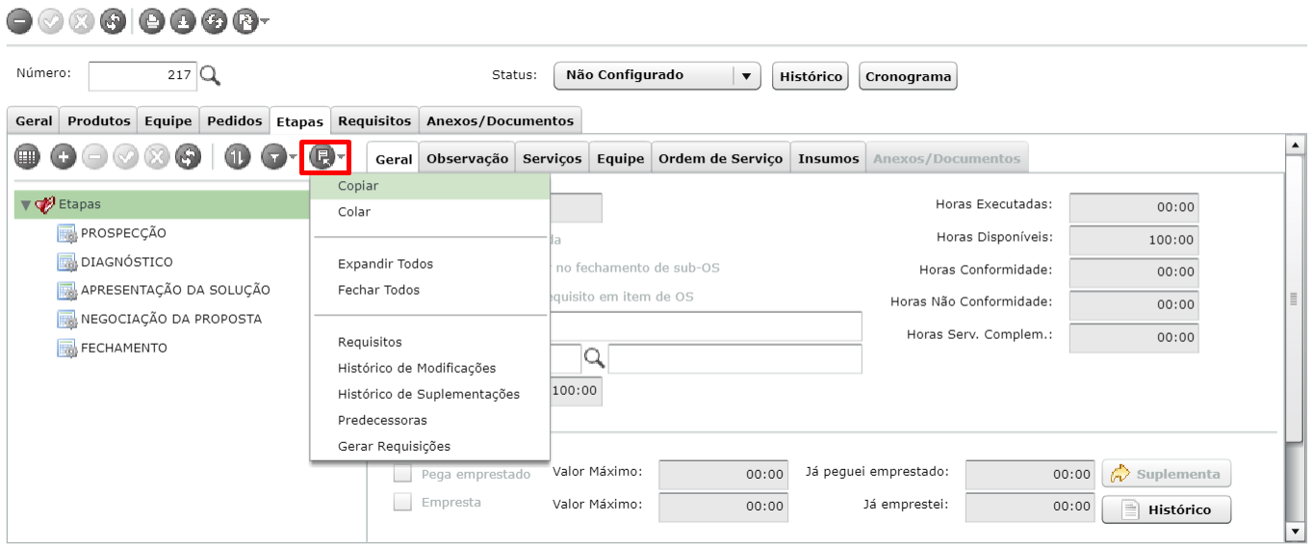Click the Suplementa button

coord(1167,474)
